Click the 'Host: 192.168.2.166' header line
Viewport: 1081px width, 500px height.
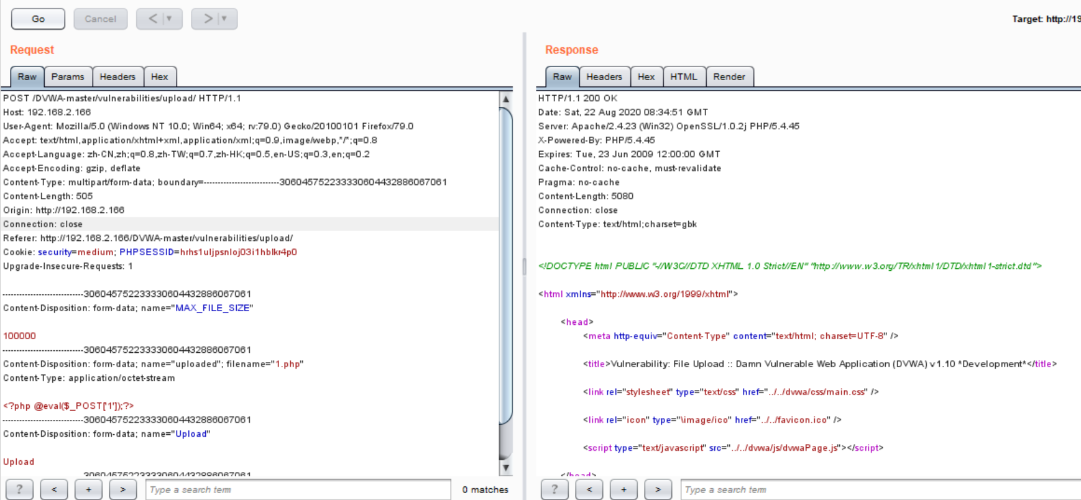(x=47, y=112)
